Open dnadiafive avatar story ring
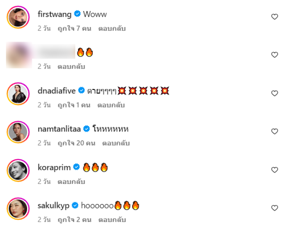This screenshot has height=233, width=285. [18, 94]
